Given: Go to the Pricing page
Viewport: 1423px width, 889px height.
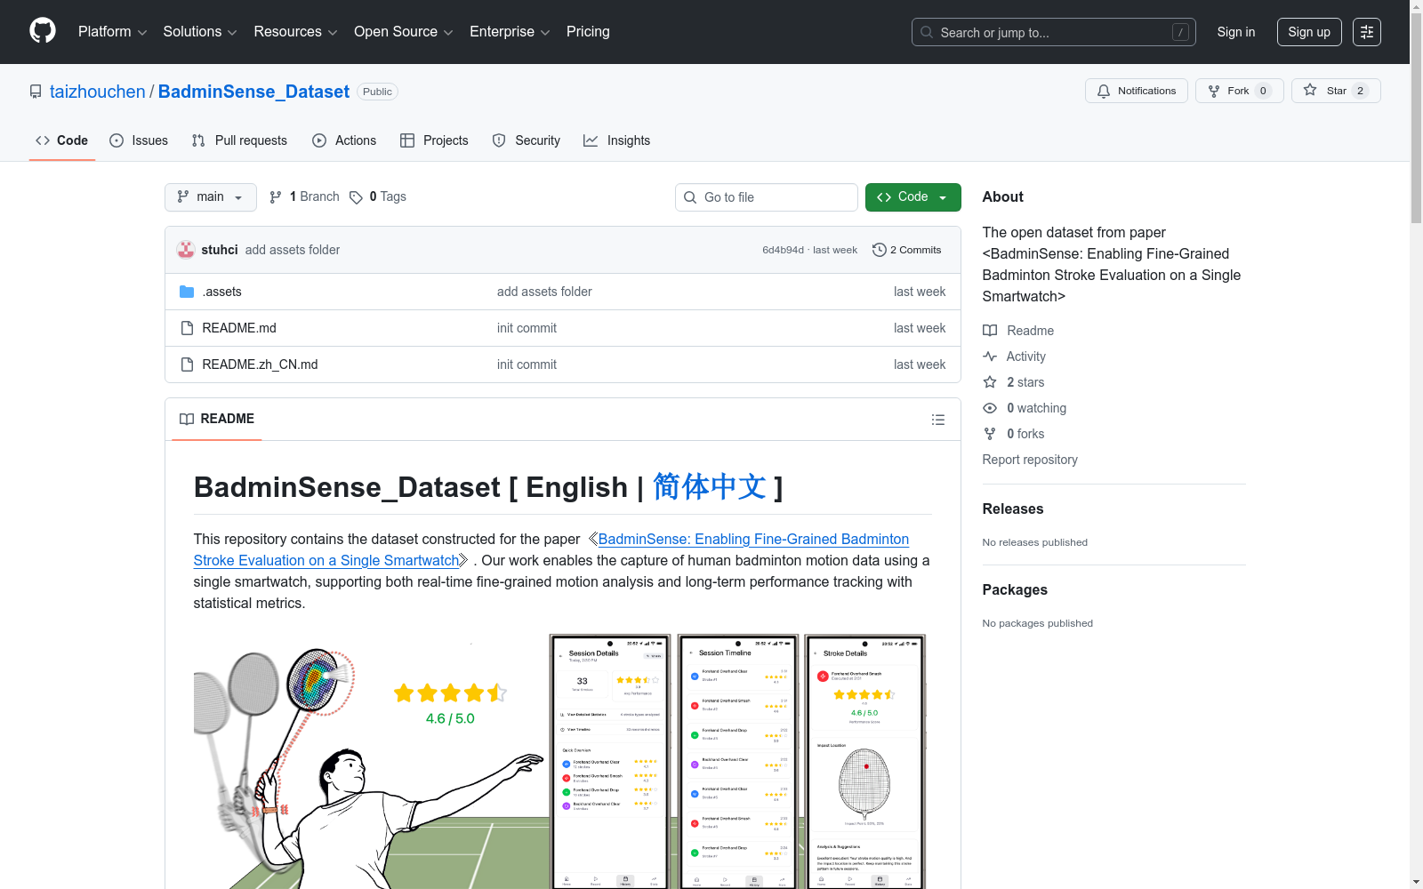Looking at the screenshot, I should [x=588, y=32].
